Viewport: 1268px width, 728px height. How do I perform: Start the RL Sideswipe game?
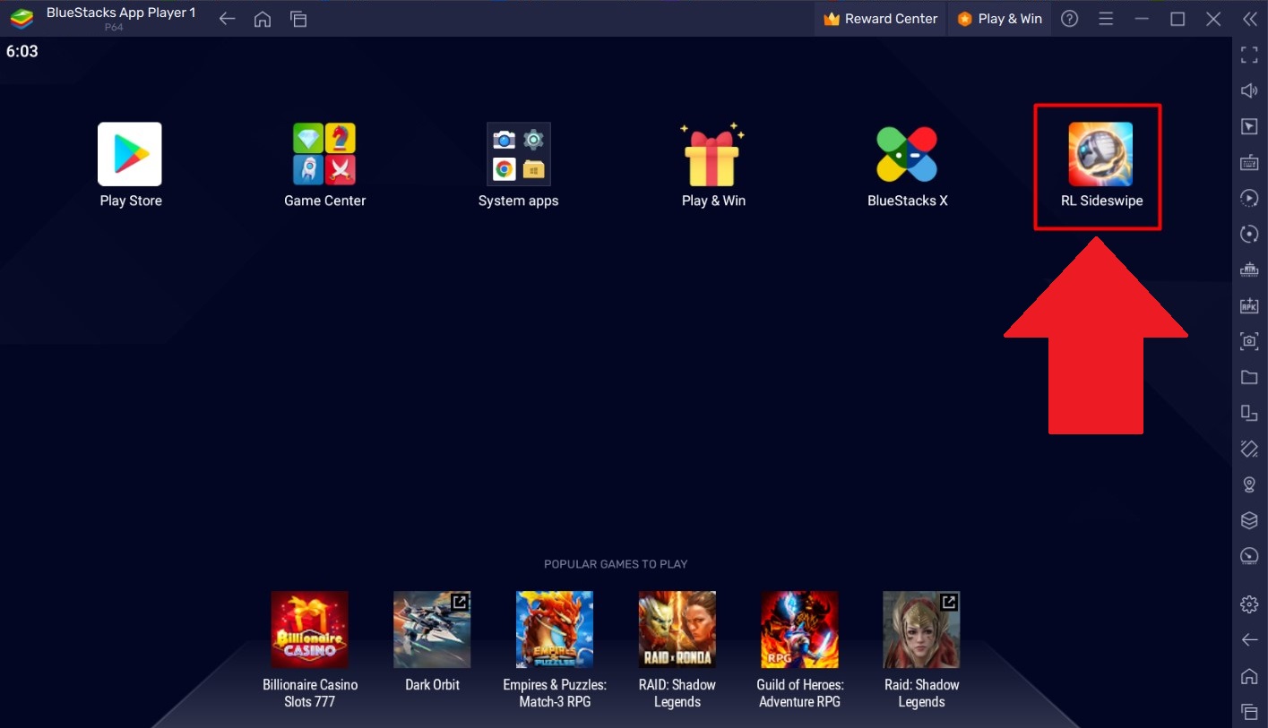click(1100, 154)
